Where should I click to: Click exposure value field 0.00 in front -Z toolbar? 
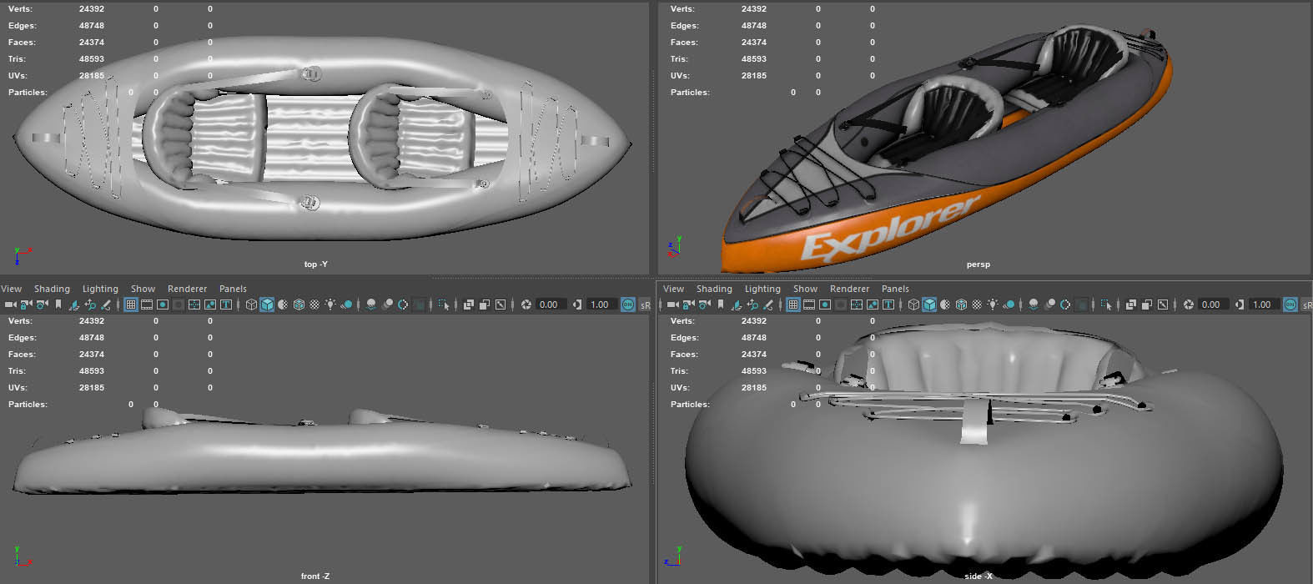[550, 305]
